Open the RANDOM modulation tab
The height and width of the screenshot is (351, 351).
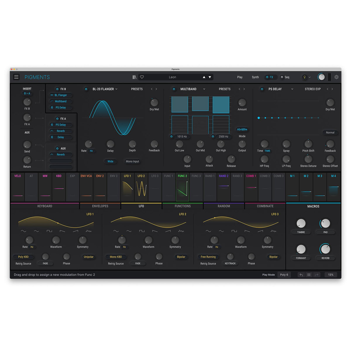click(x=224, y=206)
